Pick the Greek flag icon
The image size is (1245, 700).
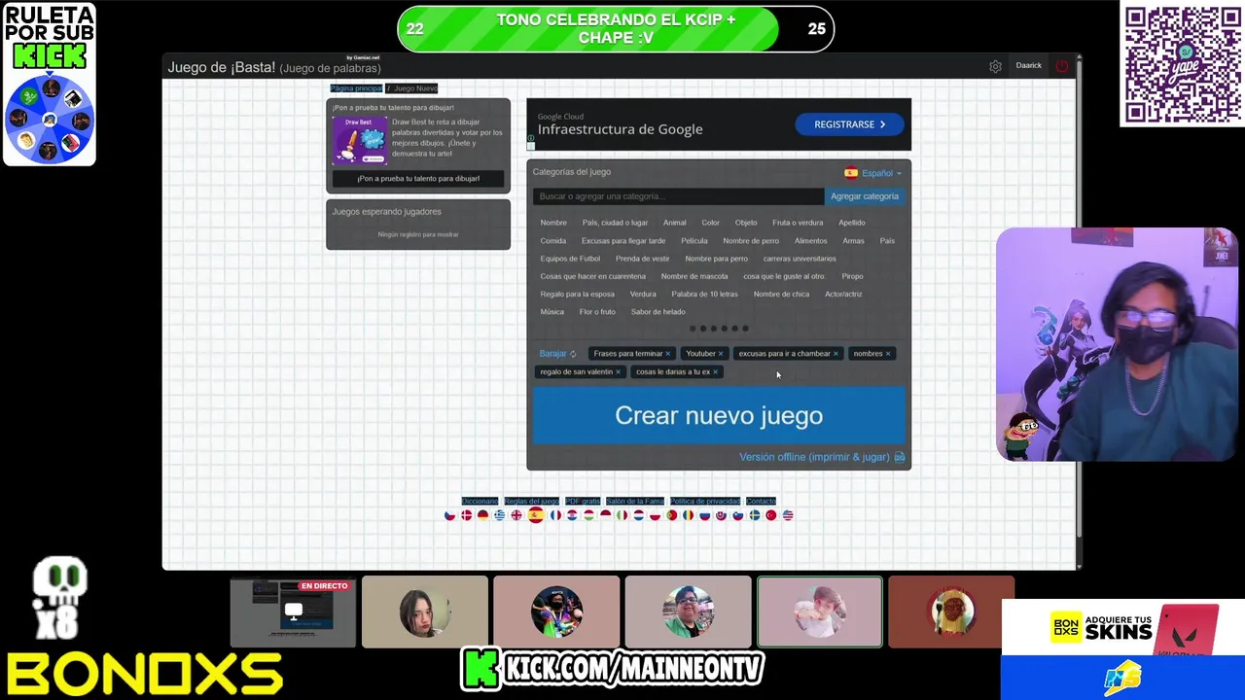pos(500,515)
